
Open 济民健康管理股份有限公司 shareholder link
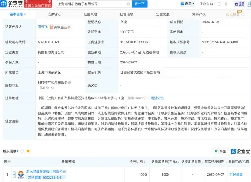click(46, 171)
